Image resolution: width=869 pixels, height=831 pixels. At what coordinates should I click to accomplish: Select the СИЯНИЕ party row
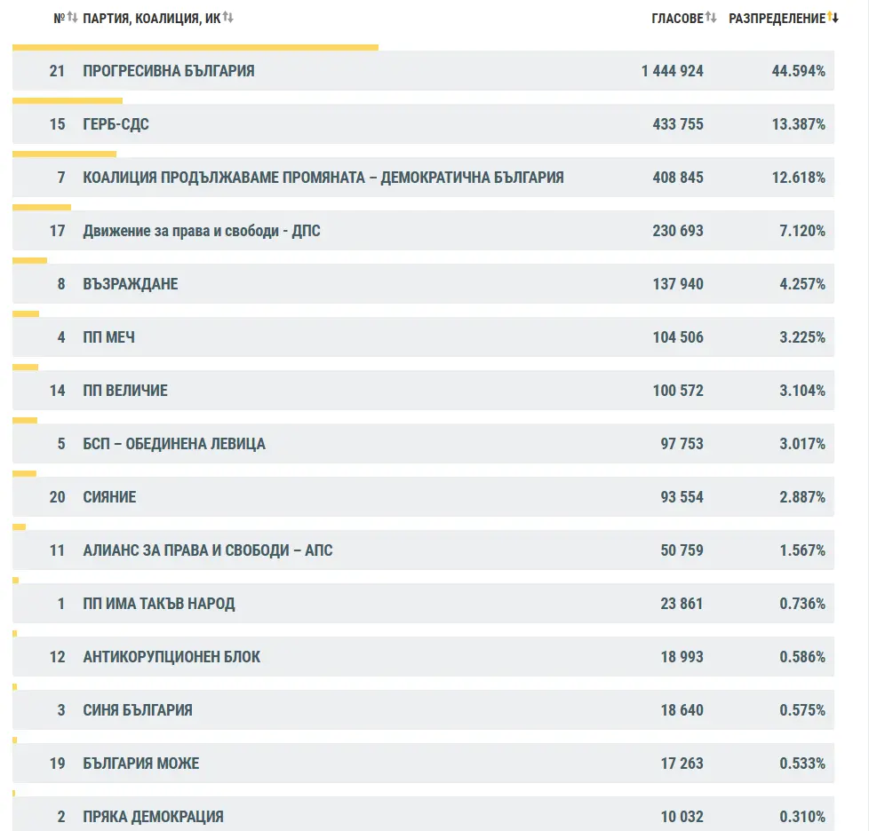[109, 497]
